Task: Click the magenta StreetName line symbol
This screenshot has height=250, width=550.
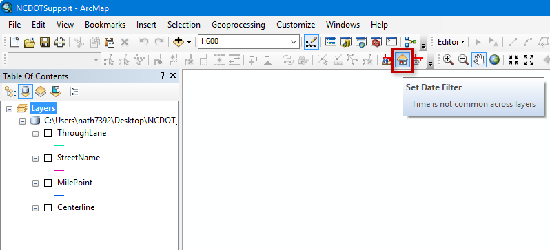Action: [60, 170]
